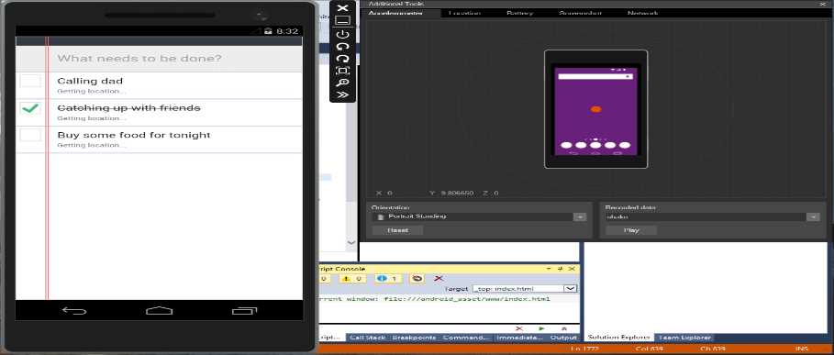Check Buy some food for tonight
The width and height of the screenshot is (834, 355).
click(x=30, y=135)
